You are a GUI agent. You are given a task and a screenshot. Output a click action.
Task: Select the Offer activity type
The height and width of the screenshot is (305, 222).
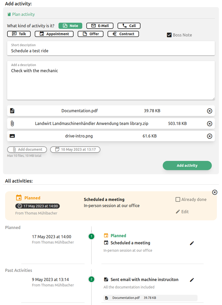point(90,34)
